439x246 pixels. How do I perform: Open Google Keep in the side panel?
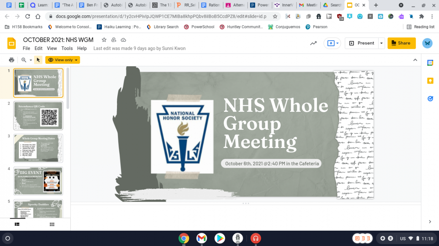coord(430,81)
